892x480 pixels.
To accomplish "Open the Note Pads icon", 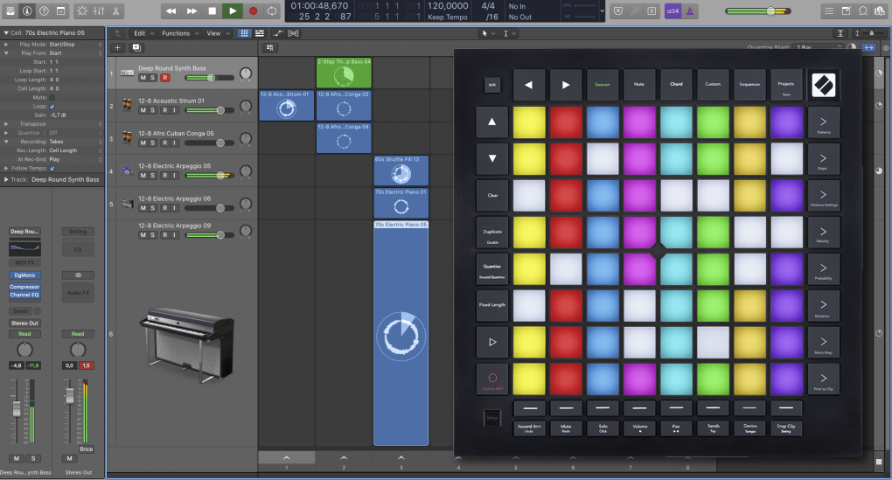I will 846,10.
